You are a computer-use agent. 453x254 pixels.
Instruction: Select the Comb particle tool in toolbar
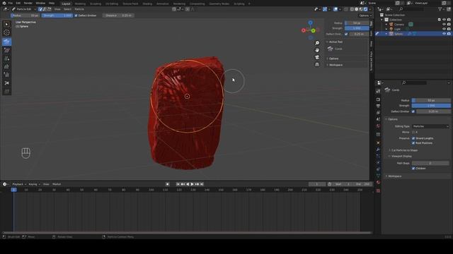pos(6,42)
